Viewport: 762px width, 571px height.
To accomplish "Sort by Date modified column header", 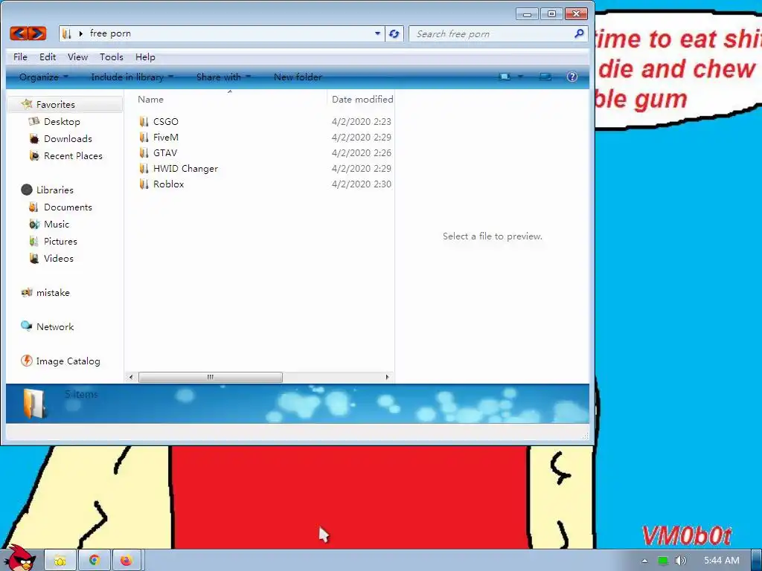I will tap(362, 99).
